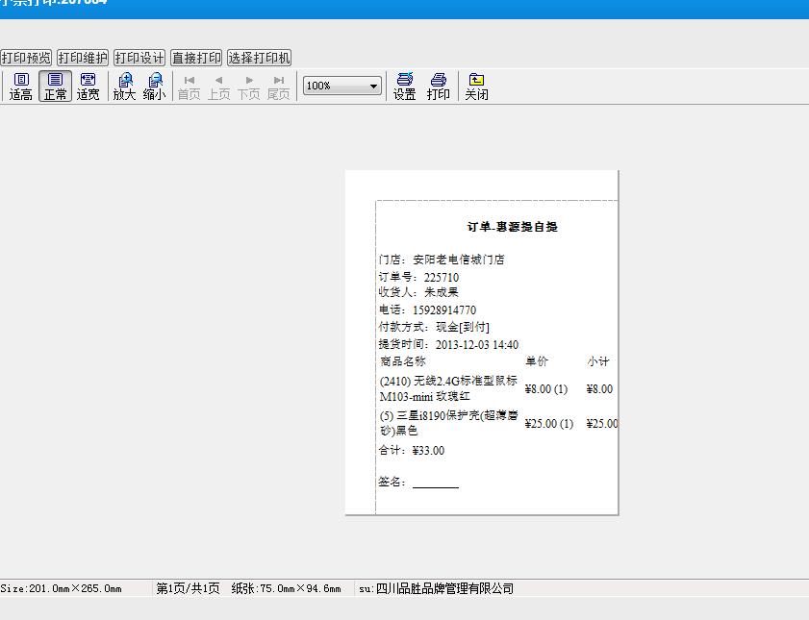This screenshot has height=620, width=809.
Task: Go to next page with 下页
Action: point(248,86)
